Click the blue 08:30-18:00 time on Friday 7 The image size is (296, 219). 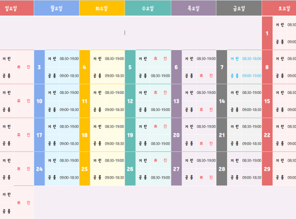[252, 58]
